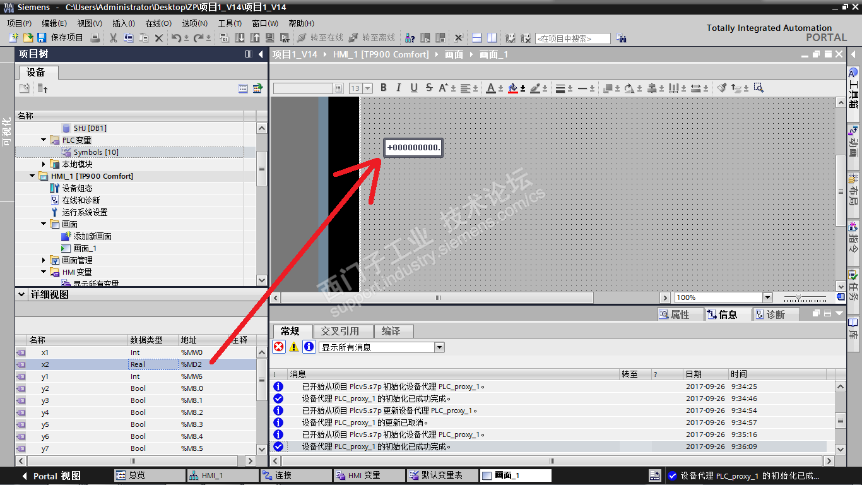Click the 保存项目 button

pyautogui.click(x=60, y=38)
